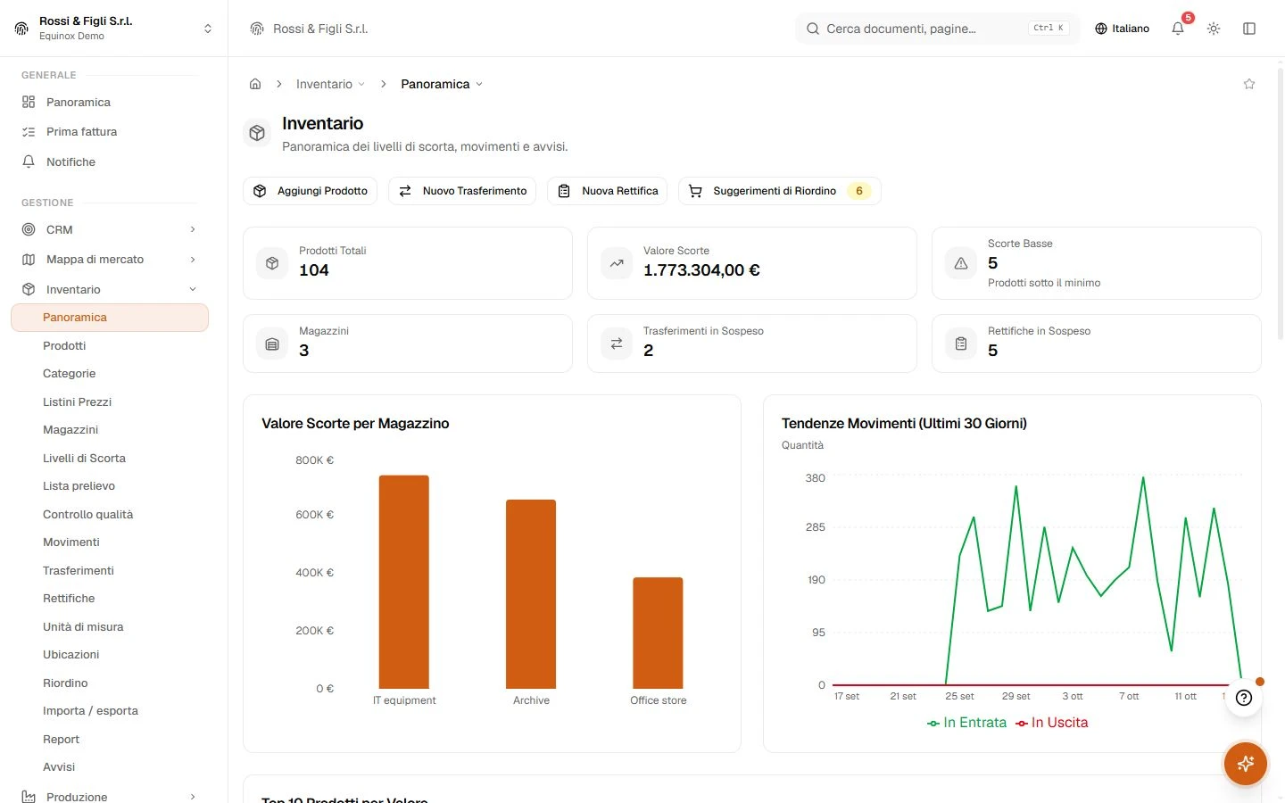The image size is (1285, 803).
Task: Open the company switcher Rossi & Figli
Action: [113, 29]
